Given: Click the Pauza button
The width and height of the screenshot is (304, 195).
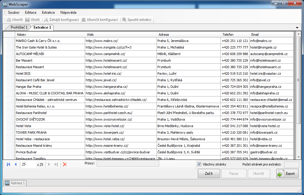Looking at the screenshot, I should (x=234, y=174).
